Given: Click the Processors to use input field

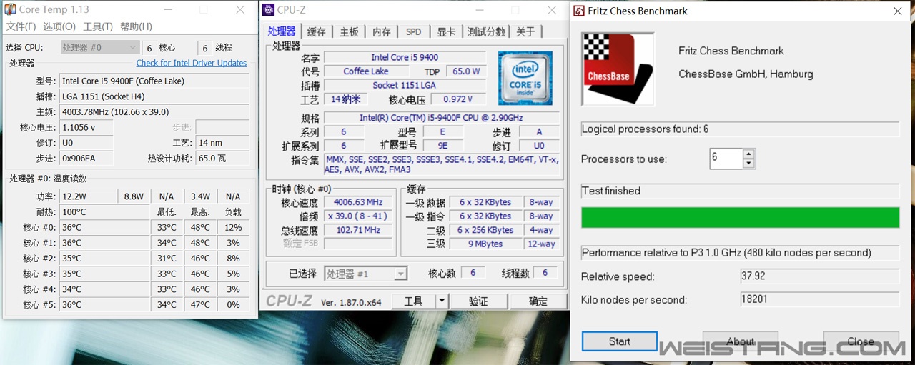Looking at the screenshot, I should click(x=726, y=159).
